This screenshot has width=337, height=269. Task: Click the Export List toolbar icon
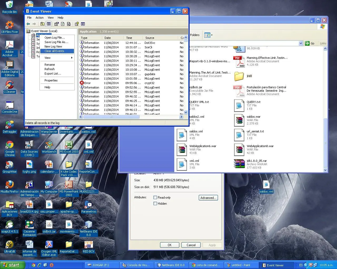pos(69,24)
